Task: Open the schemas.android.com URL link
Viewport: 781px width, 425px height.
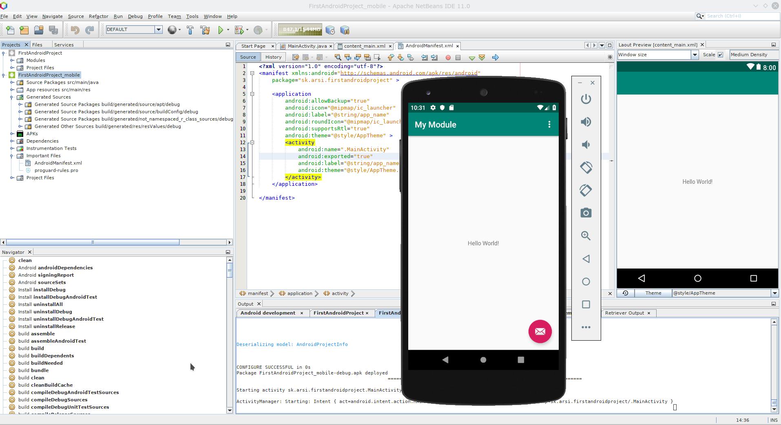Action: click(409, 73)
